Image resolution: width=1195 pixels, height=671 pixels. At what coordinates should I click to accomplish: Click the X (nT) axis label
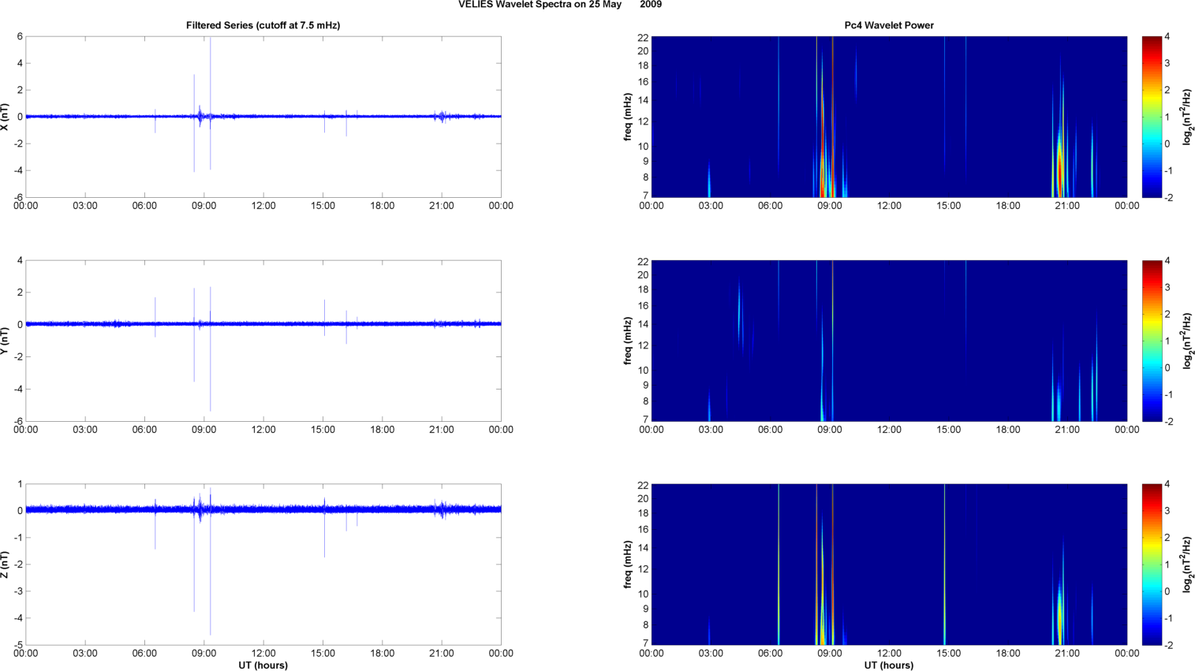click(6, 117)
